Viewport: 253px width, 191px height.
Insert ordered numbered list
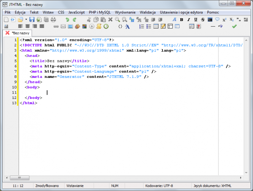coord(141,26)
